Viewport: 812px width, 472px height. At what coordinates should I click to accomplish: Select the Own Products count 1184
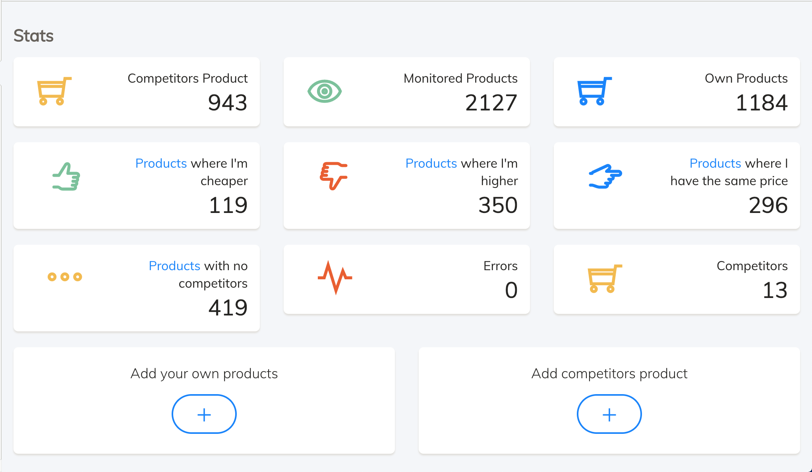pos(761,103)
